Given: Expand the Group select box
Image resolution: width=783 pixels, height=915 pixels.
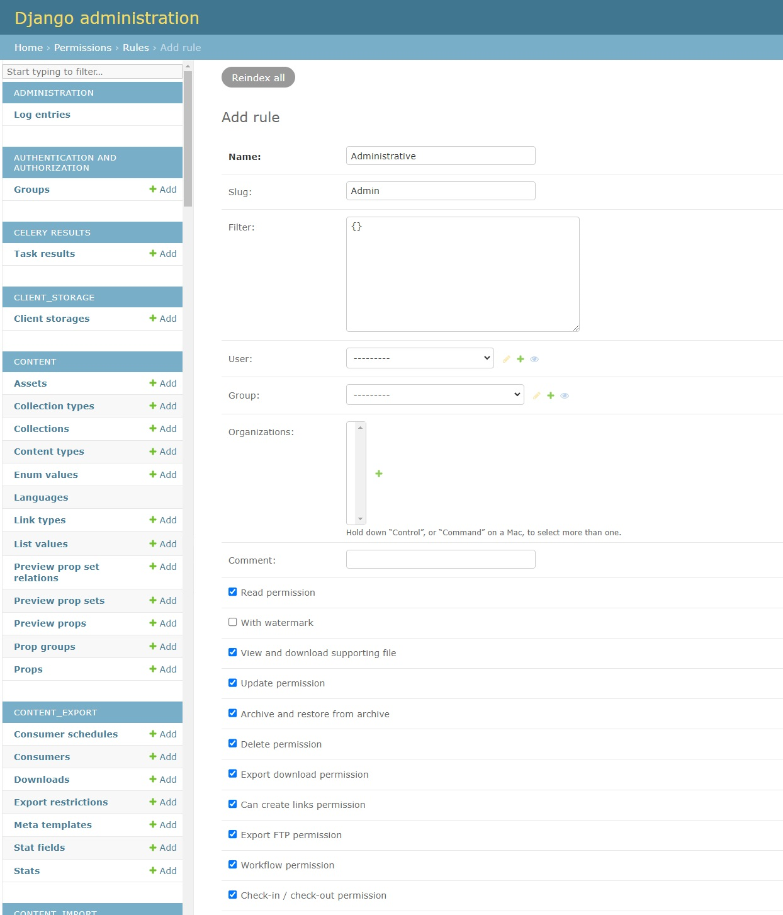Looking at the screenshot, I should 435,395.
